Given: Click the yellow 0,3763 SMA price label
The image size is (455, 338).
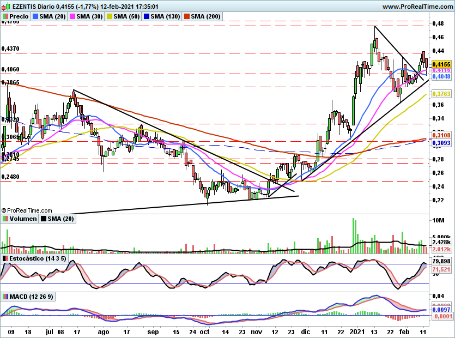Looking at the screenshot, I should pyautogui.click(x=441, y=94).
